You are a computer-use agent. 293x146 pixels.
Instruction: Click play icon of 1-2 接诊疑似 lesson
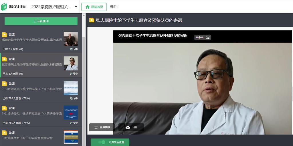coord(4,108)
